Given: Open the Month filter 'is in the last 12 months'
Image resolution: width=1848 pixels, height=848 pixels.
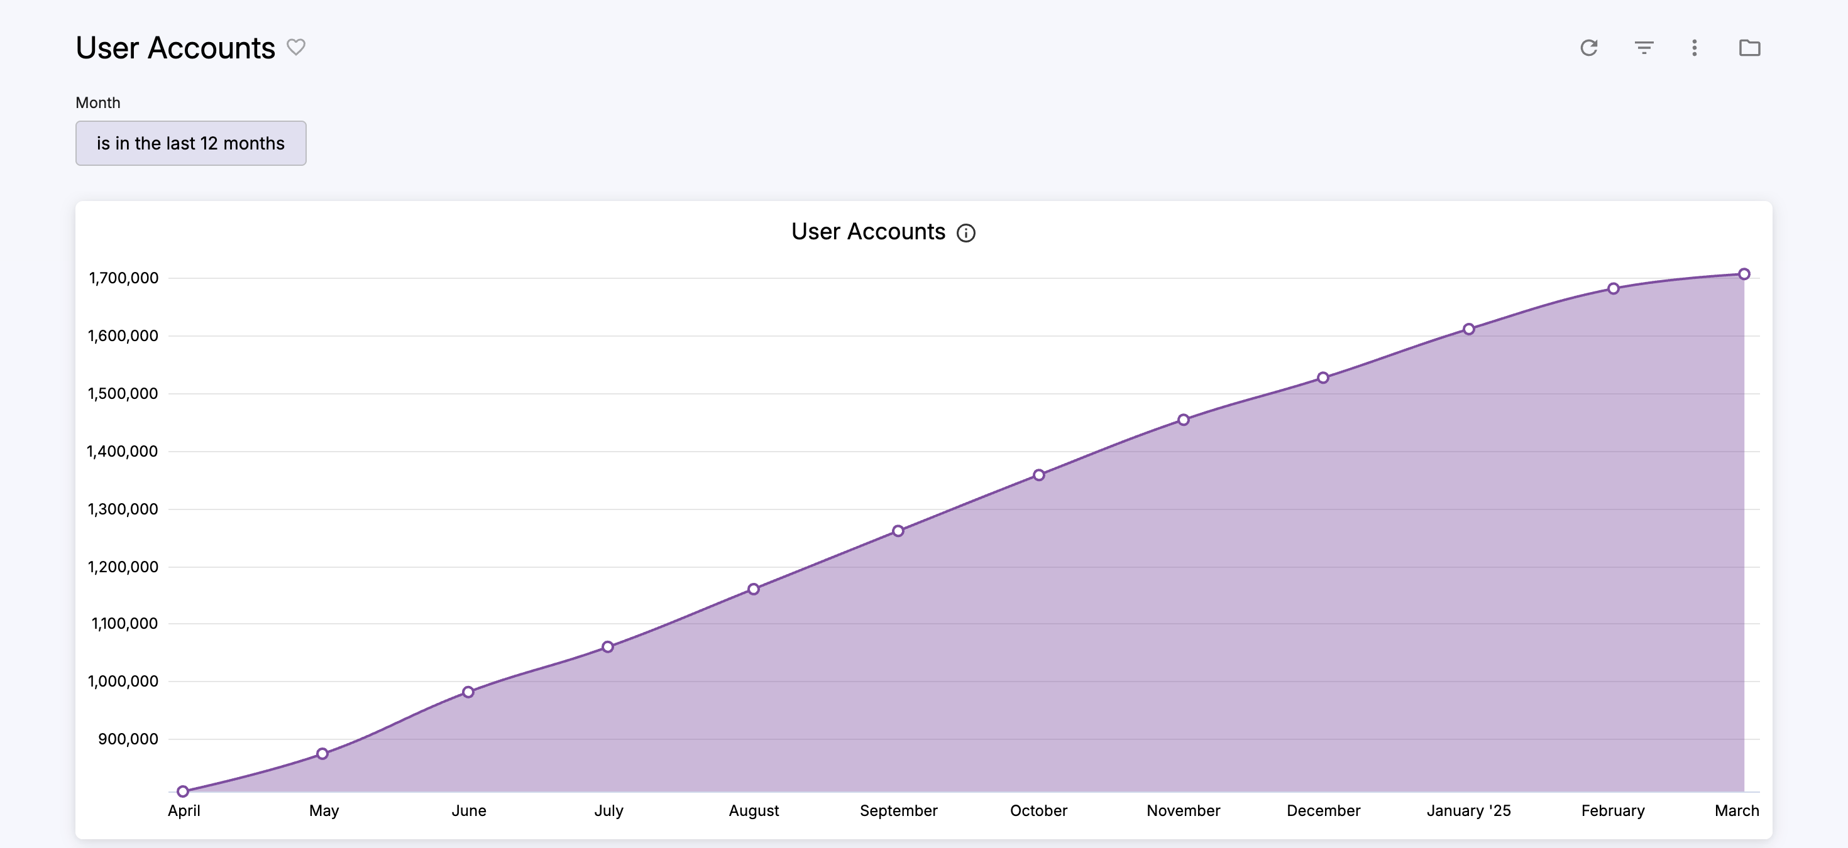Looking at the screenshot, I should [x=191, y=143].
